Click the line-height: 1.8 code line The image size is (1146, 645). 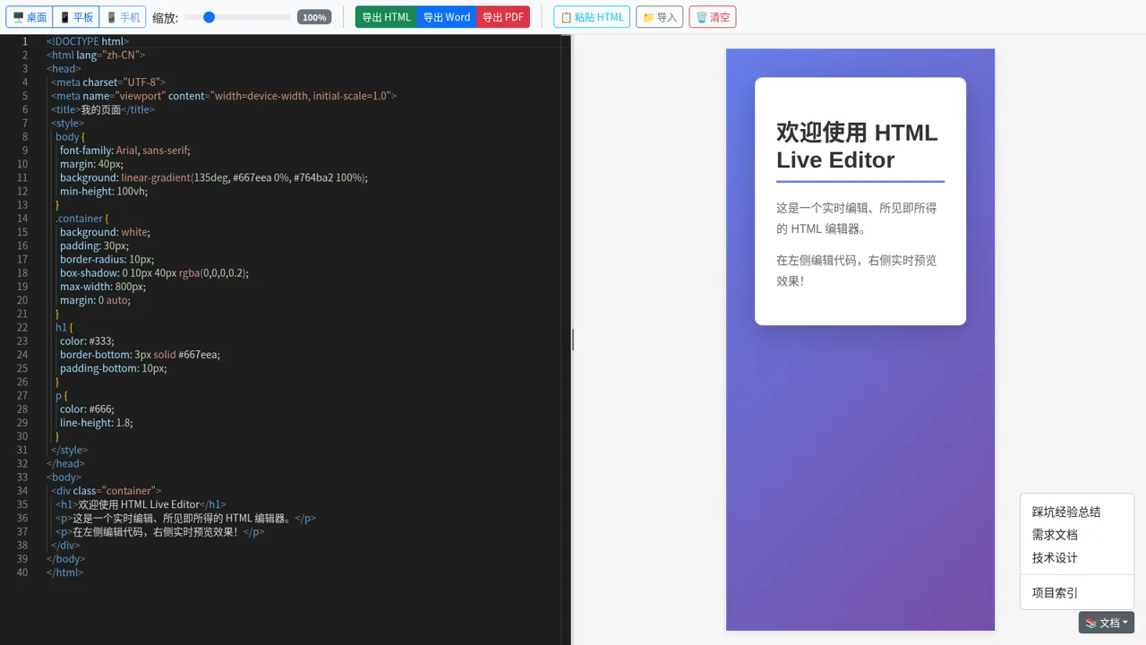click(x=97, y=423)
